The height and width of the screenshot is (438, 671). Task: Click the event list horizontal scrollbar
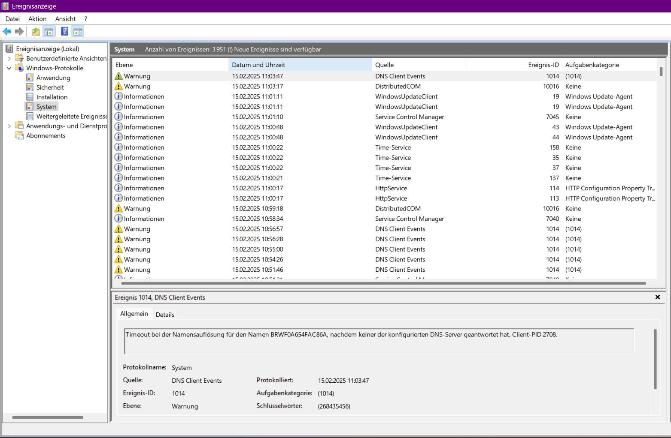tap(383, 283)
